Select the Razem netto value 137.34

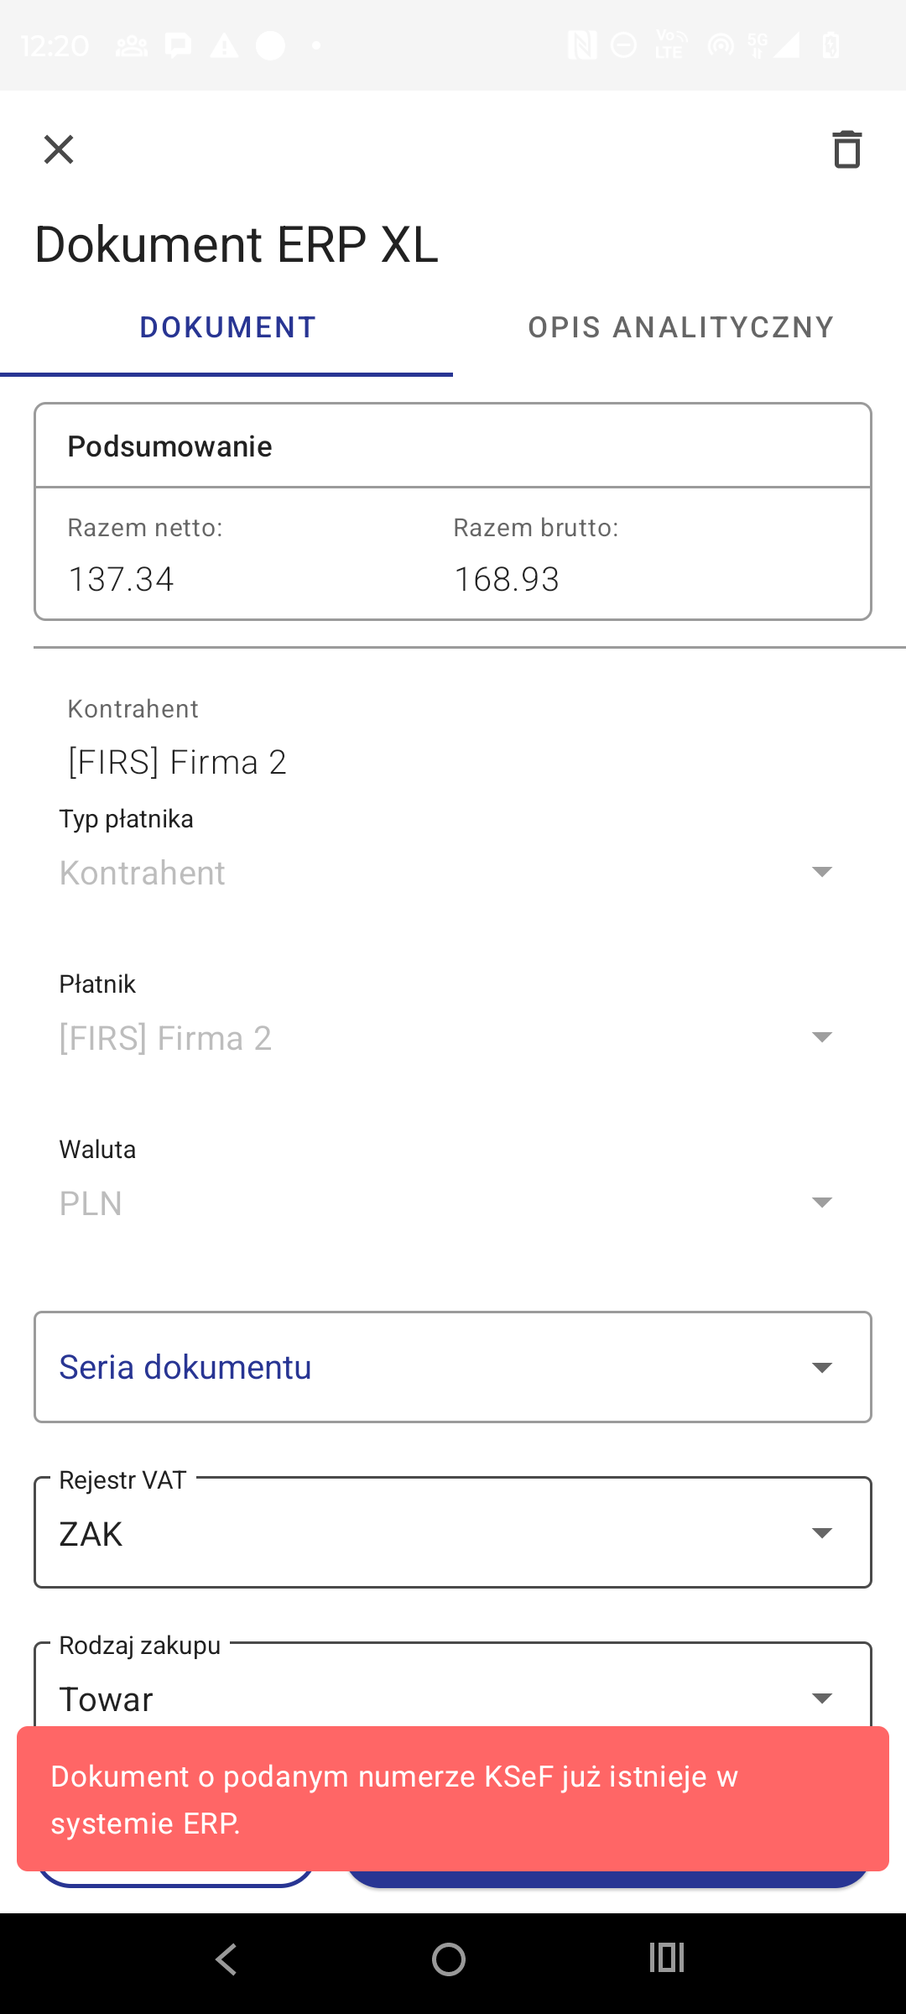click(121, 579)
